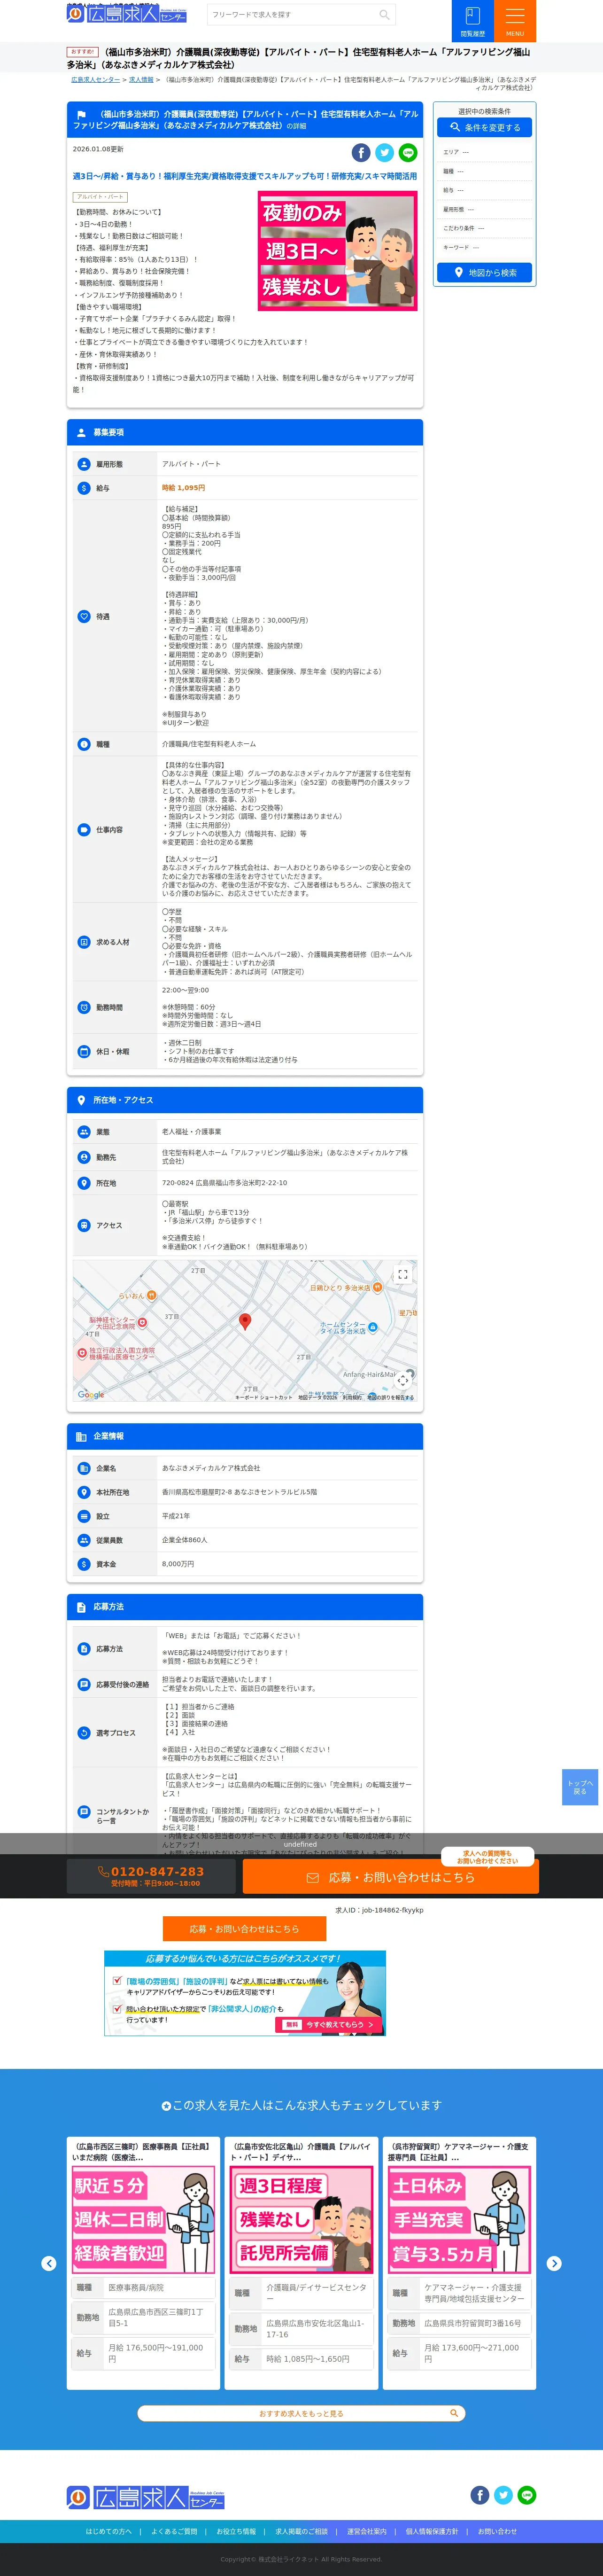The image size is (603, 2576).
Task: Click 週3日程度 残業なし card image
Action: [x=301, y=2220]
